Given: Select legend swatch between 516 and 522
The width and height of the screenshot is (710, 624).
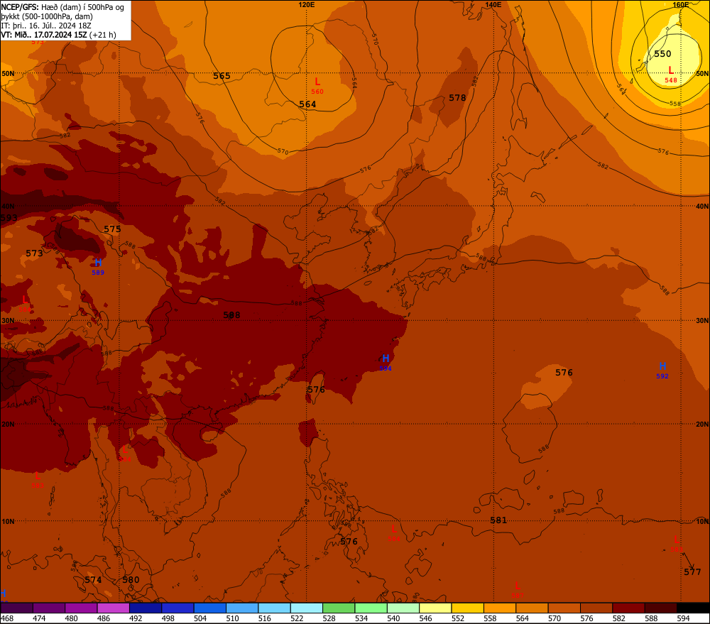Looking at the screenshot, I should 274,608.
